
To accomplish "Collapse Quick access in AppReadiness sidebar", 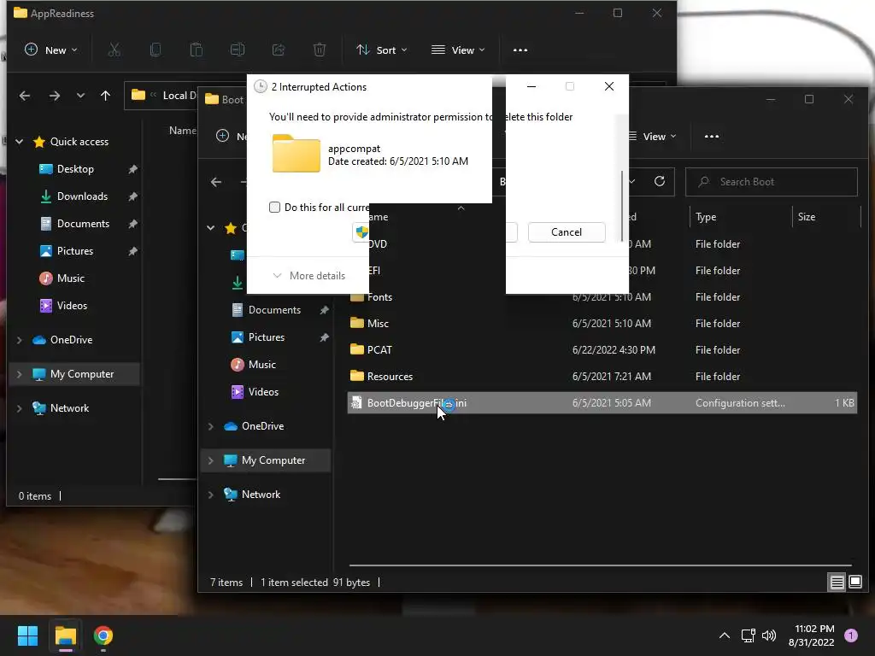I will (x=20, y=142).
